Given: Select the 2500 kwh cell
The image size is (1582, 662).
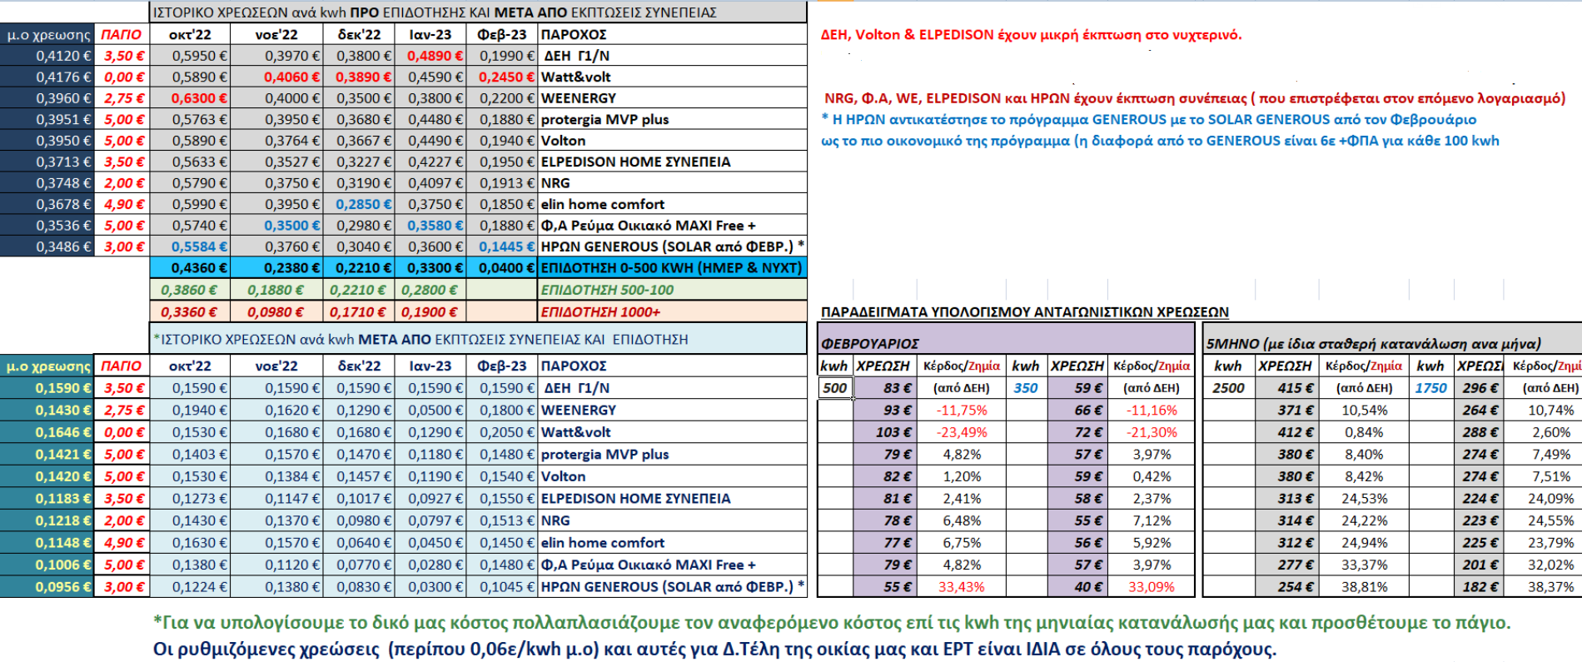Looking at the screenshot, I should tap(1228, 388).
